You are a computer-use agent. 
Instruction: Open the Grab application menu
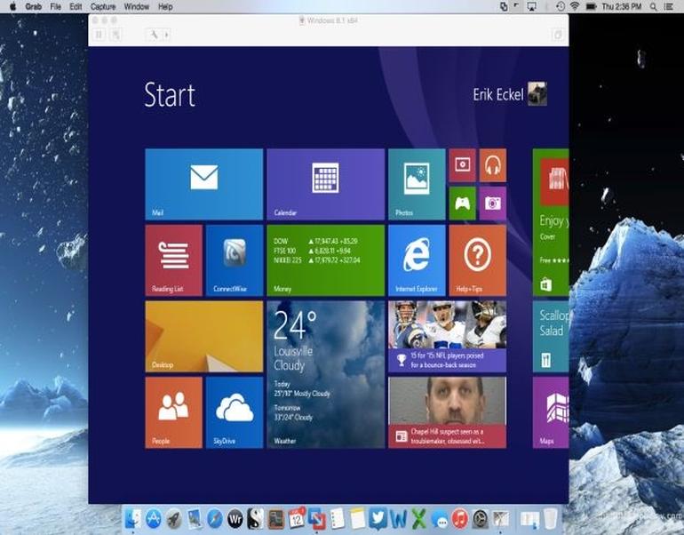[33, 6]
